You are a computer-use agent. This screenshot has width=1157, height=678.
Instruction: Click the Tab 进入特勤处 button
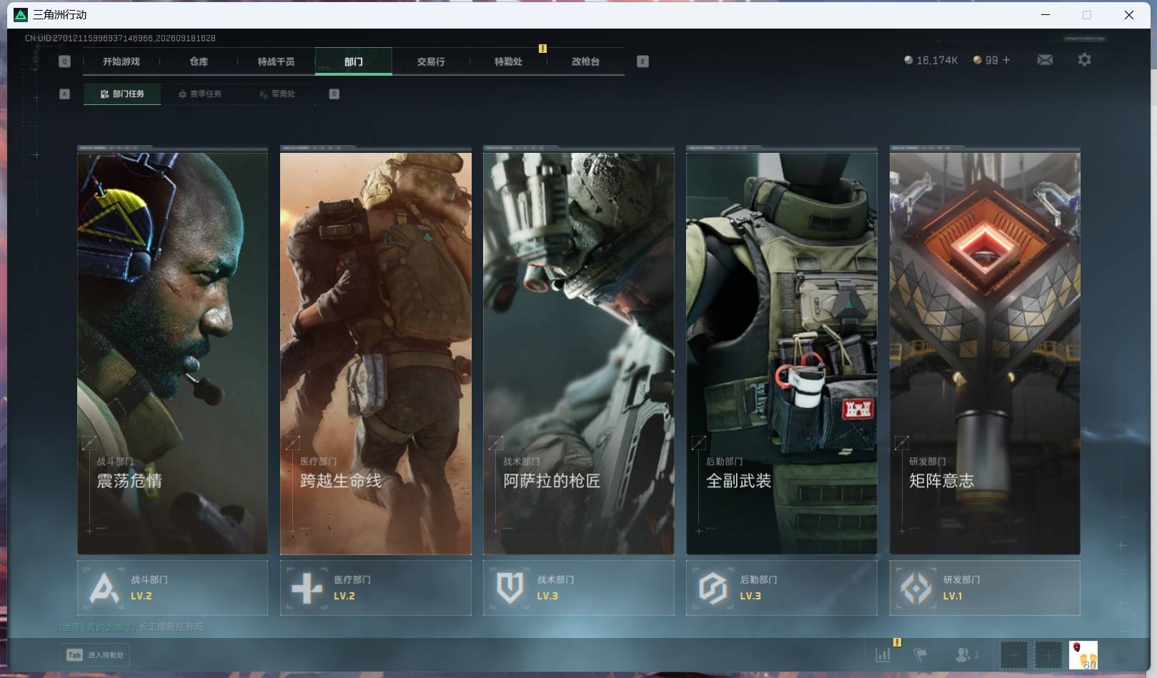click(95, 654)
